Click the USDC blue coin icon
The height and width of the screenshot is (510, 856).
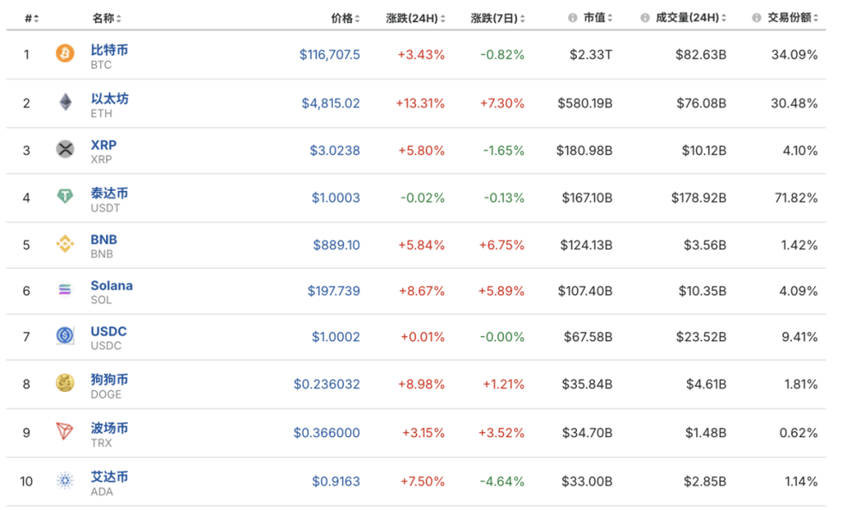click(x=65, y=336)
